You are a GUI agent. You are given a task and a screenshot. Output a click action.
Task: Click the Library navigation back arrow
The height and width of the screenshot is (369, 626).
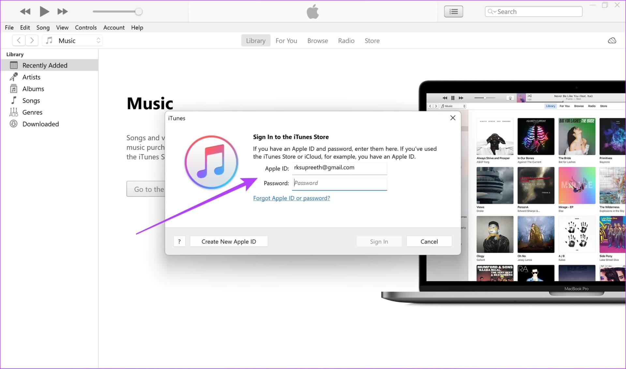pyautogui.click(x=19, y=40)
